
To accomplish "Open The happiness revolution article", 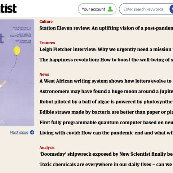I will 106,60.
